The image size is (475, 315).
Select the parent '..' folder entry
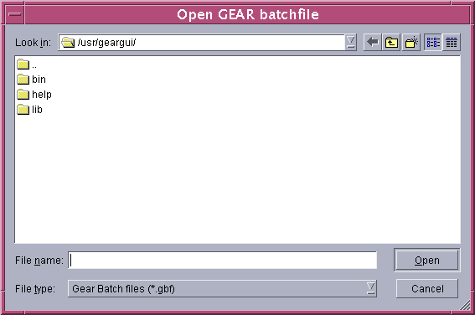point(27,65)
